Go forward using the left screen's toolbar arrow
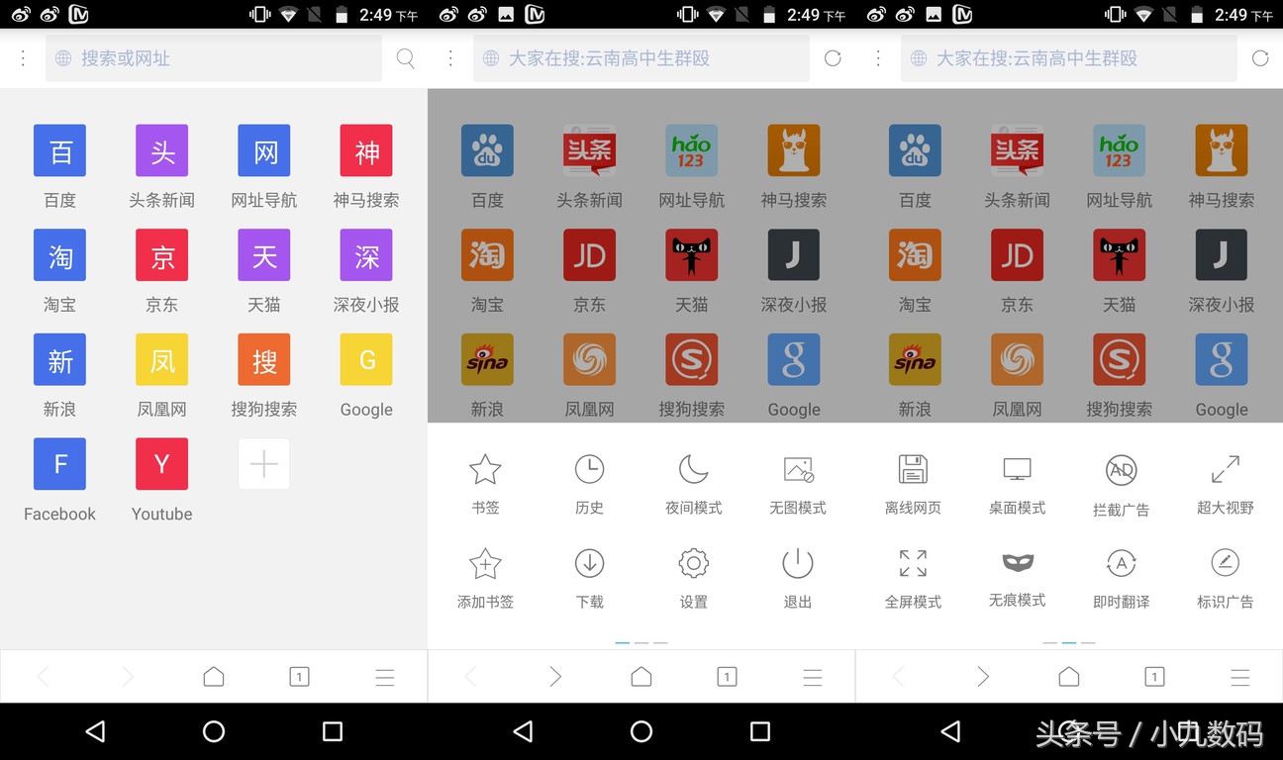Image resolution: width=1283 pixels, height=760 pixels. click(x=128, y=677)
